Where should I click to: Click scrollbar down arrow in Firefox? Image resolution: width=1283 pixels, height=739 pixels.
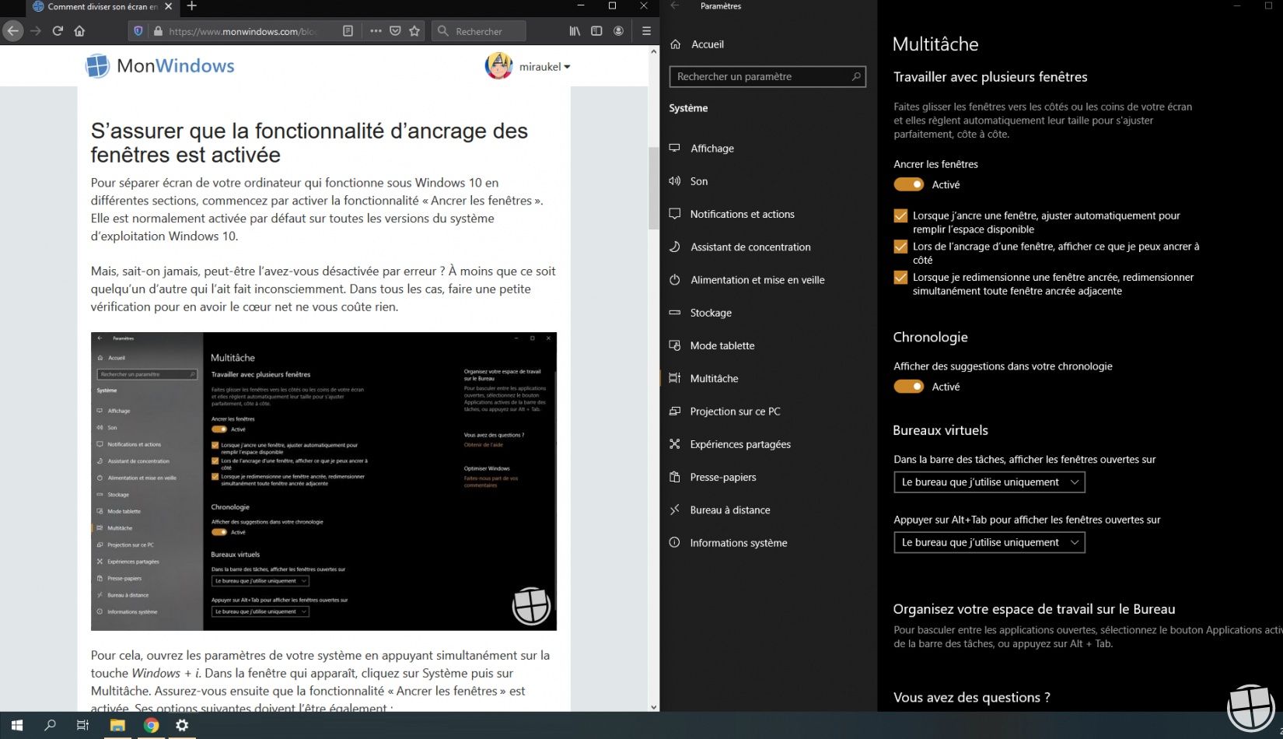(x=653, y=707)
